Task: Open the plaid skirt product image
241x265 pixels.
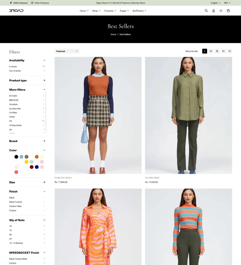Action: point(98,115)
